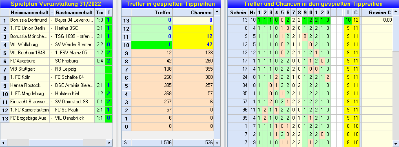Select FC Erzgebirge Aue home team
Image resolution: width=399 pixels, height=147 pixels.
click(x=29, y=118)
